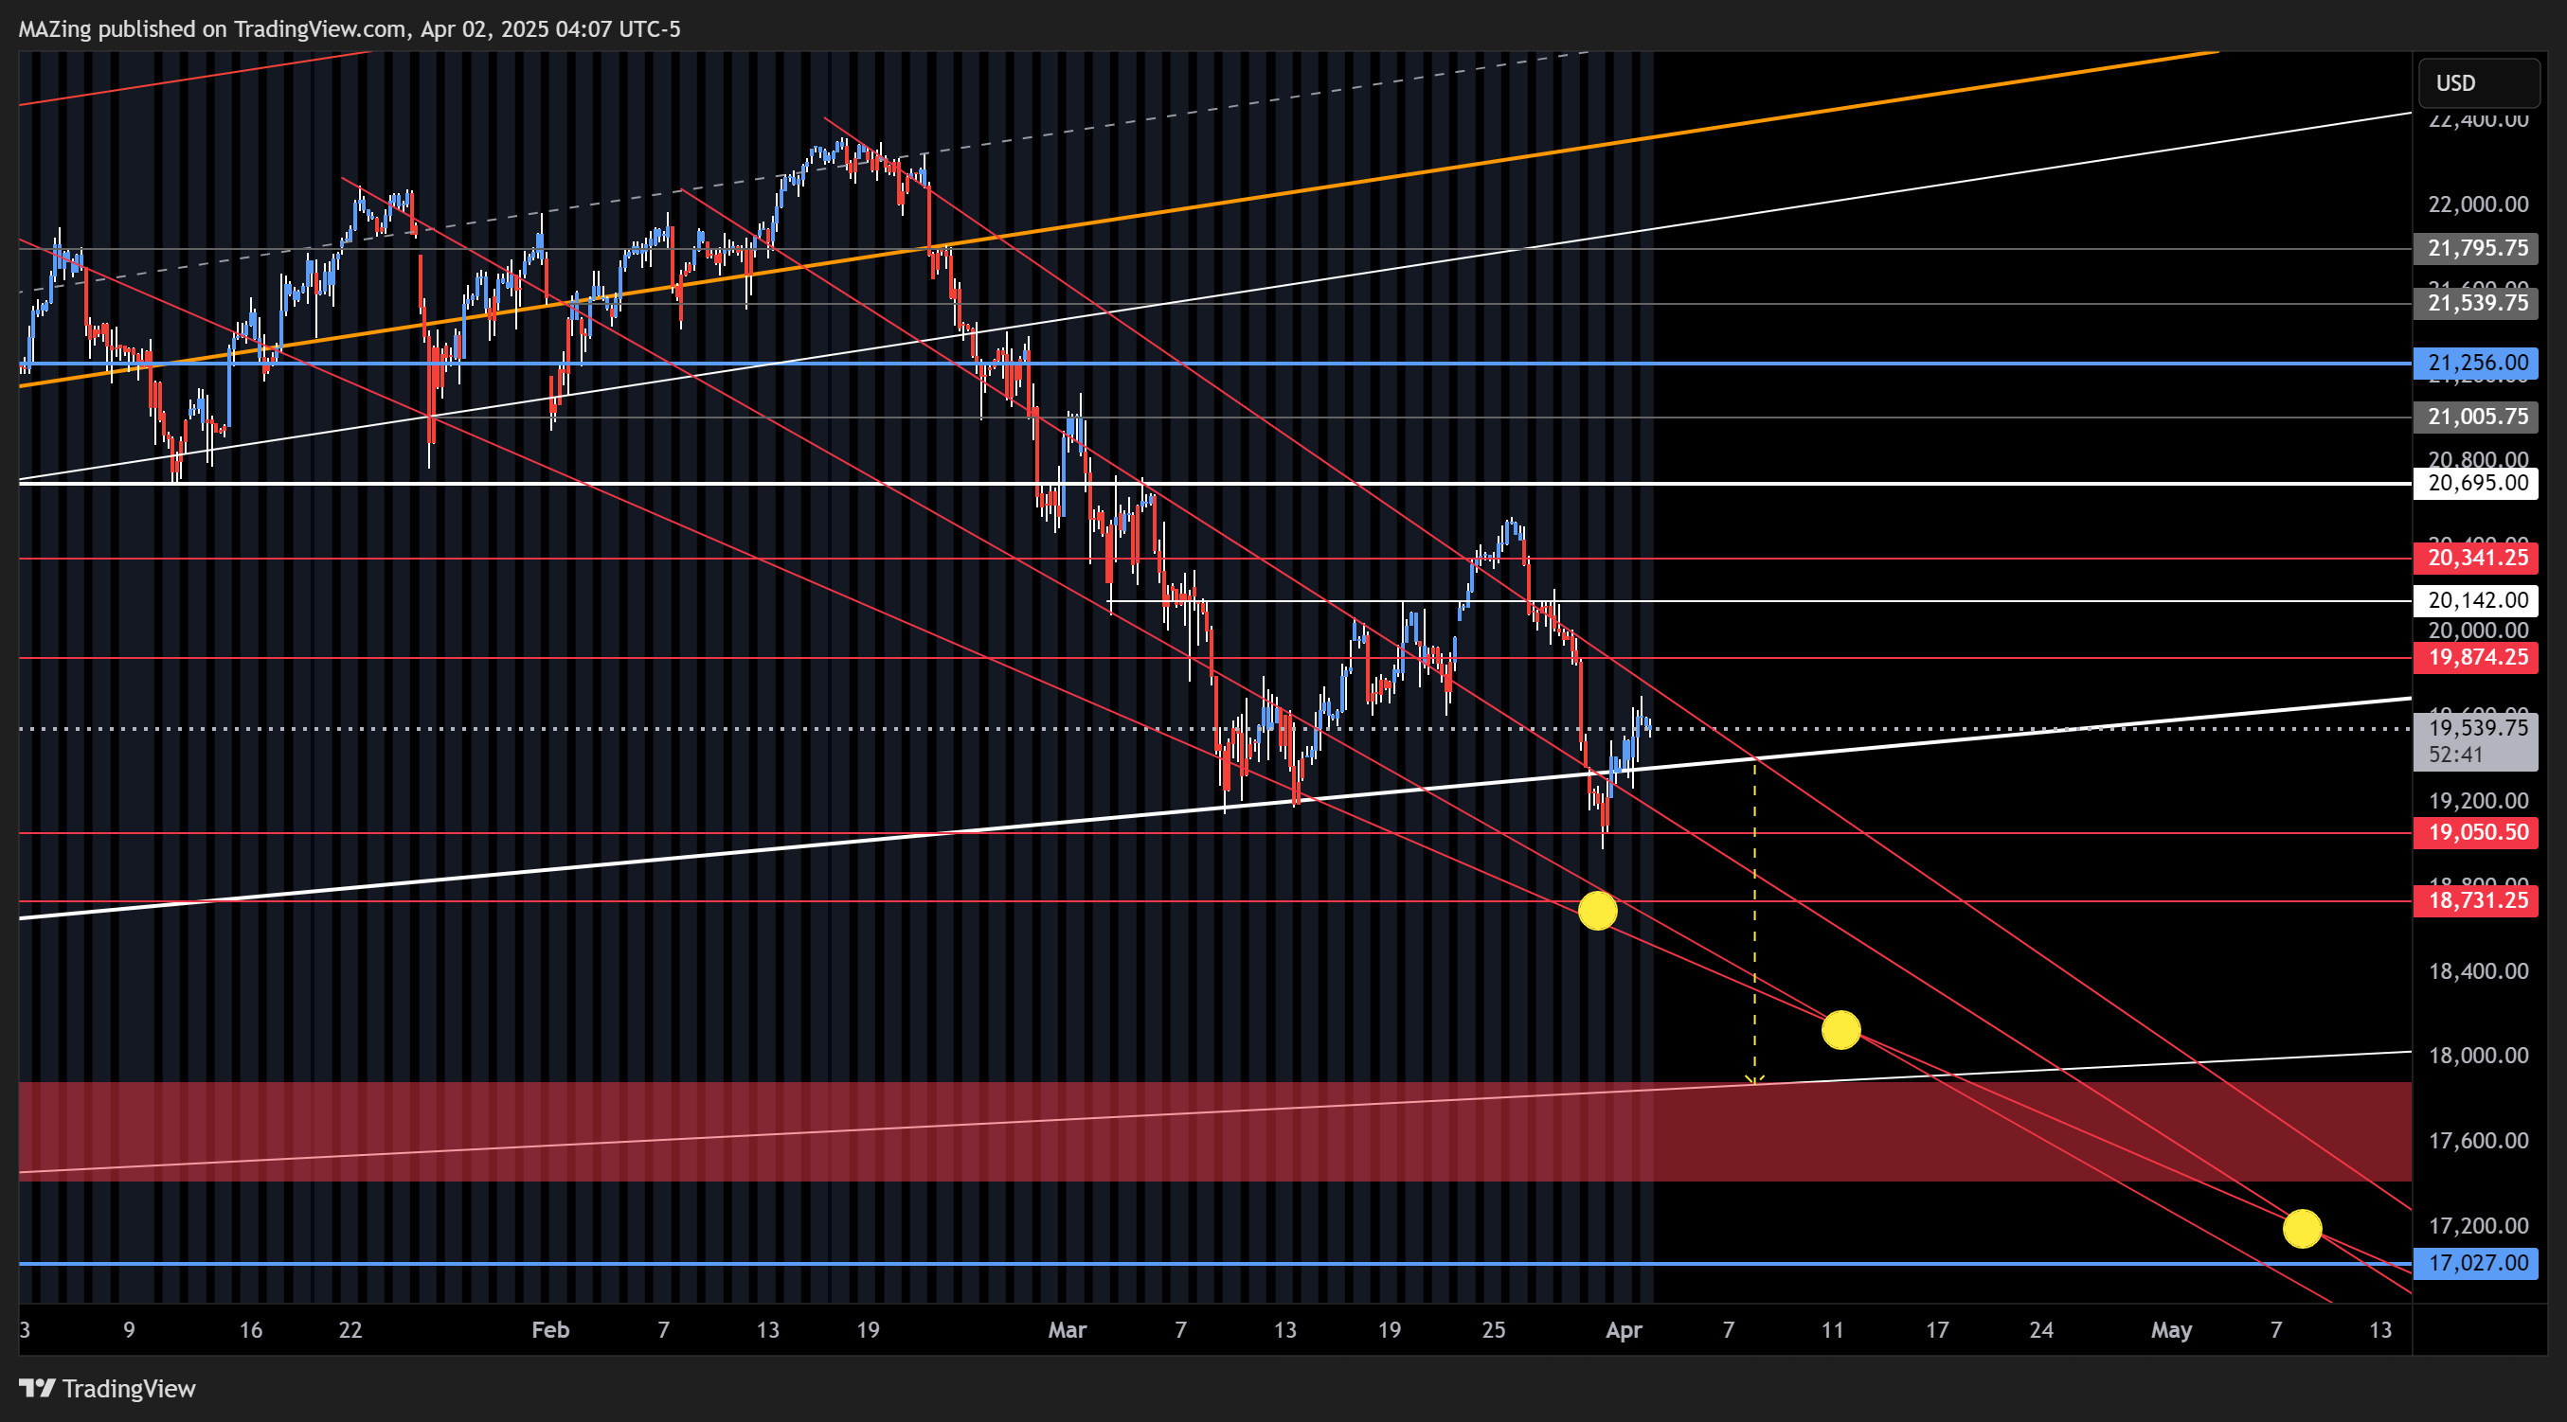
Task: Click the USD currency button
Action: [x=2478, y=82]
